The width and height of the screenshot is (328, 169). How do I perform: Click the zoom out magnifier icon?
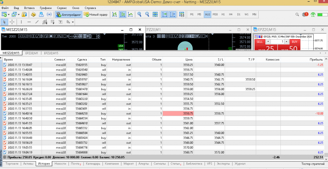147,14
